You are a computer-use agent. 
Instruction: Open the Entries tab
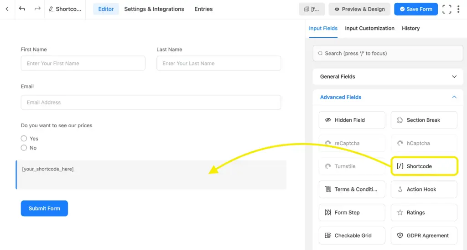tap(203, 9)
